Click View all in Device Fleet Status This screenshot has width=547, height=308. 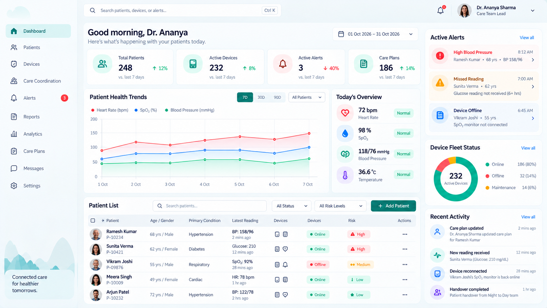click(x=528, y=148)
